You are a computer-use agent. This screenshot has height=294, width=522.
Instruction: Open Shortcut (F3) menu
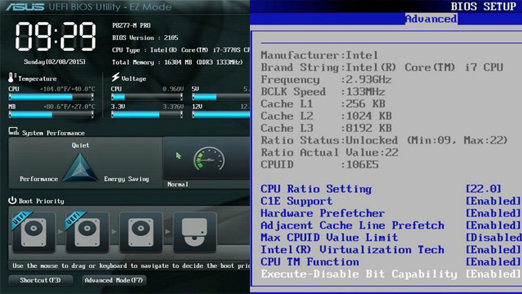pos(40,280)
